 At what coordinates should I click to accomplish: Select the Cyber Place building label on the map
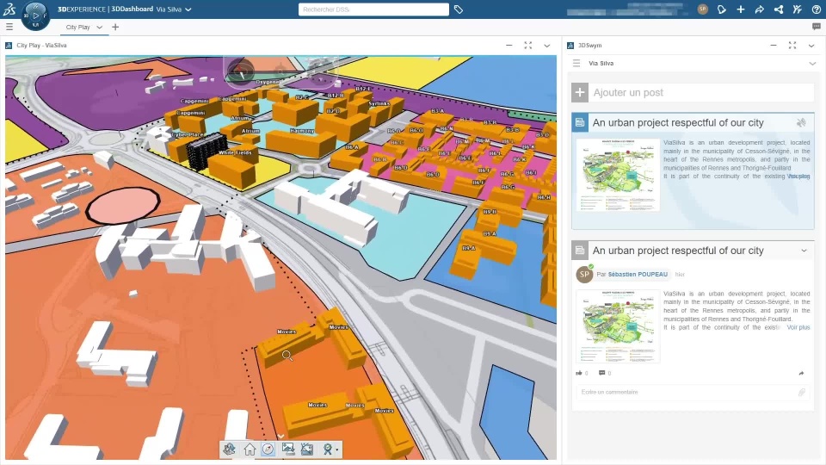188,134
